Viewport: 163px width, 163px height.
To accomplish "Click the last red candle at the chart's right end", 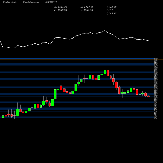I will point(148,96).
